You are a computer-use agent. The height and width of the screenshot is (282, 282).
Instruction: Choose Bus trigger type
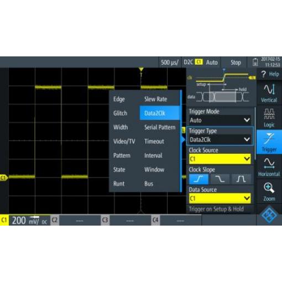point(149,184)
